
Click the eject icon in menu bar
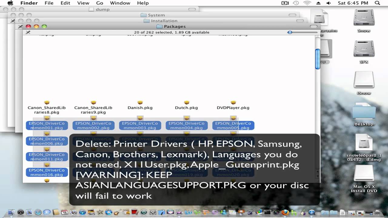click(x=318, y=3)
